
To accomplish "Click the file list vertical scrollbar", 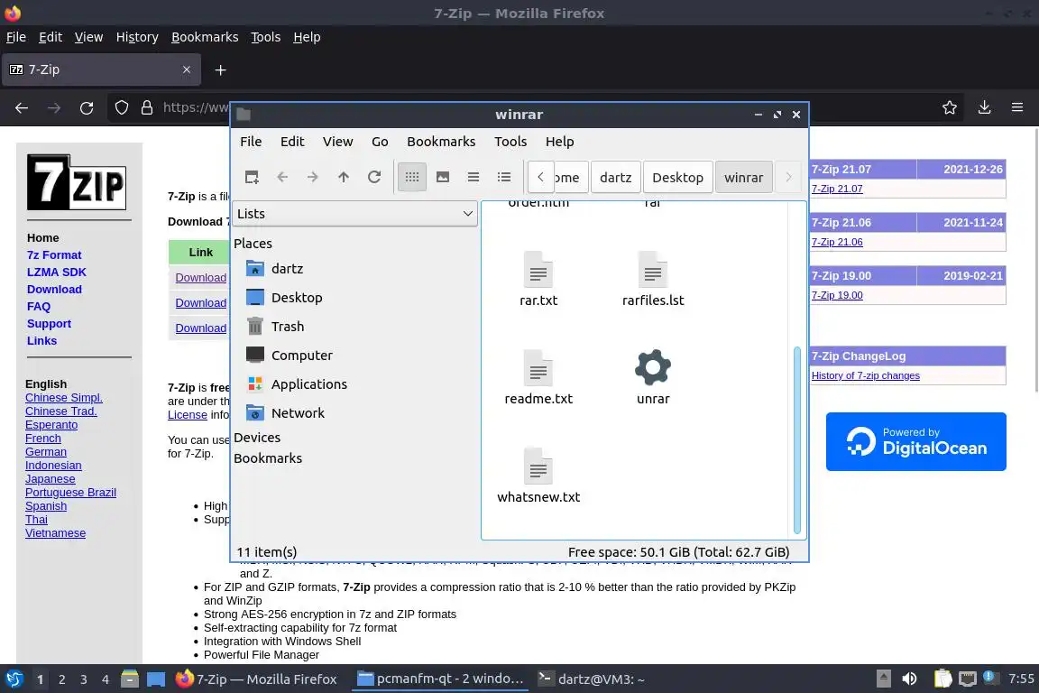I will pyautogui.click(x=796, y=440).
